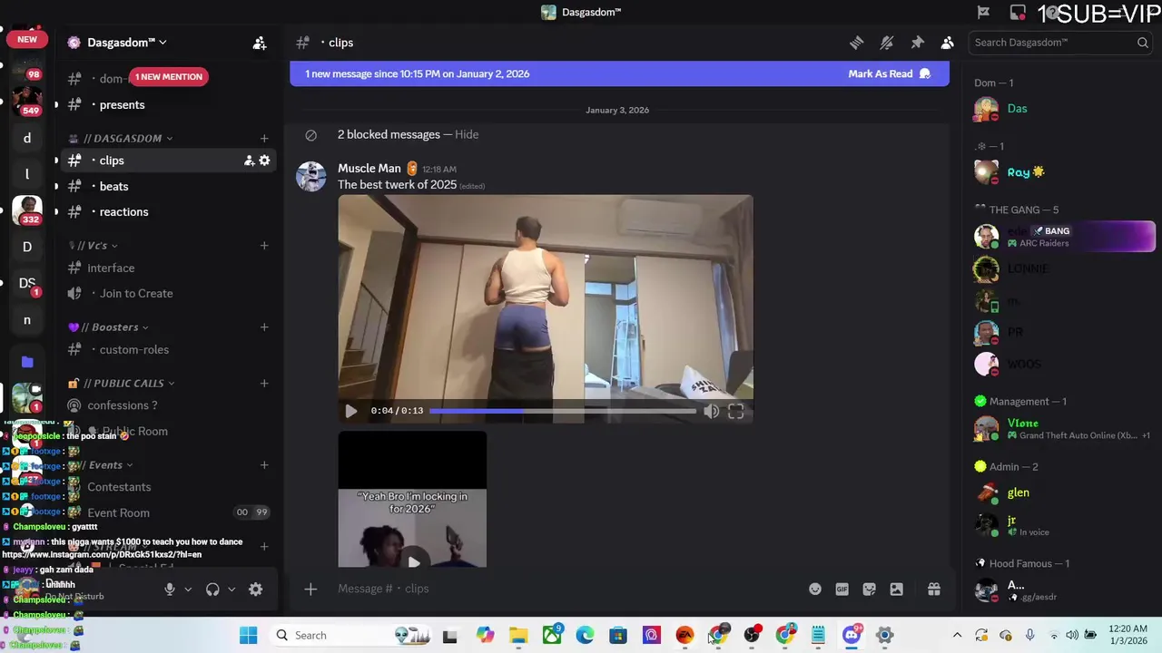Open the Discord inbox icon
This screenshot has width=1162, height=653.
coord(1018,13)
